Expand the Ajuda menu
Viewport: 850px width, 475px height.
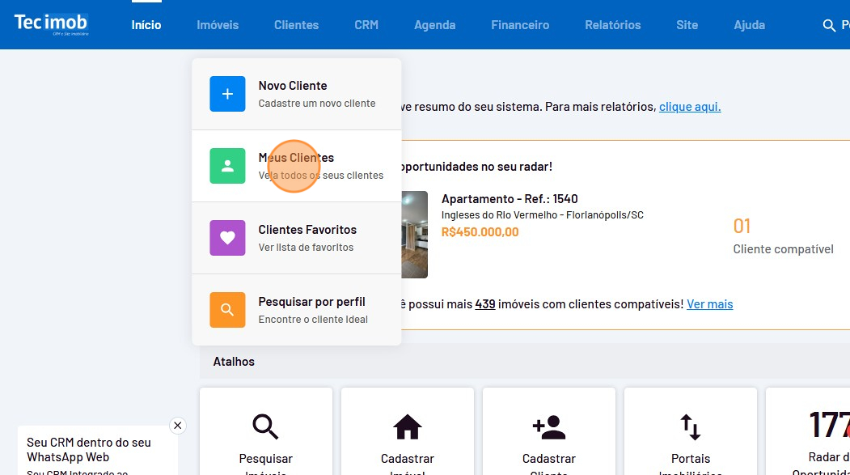[749, 25]
